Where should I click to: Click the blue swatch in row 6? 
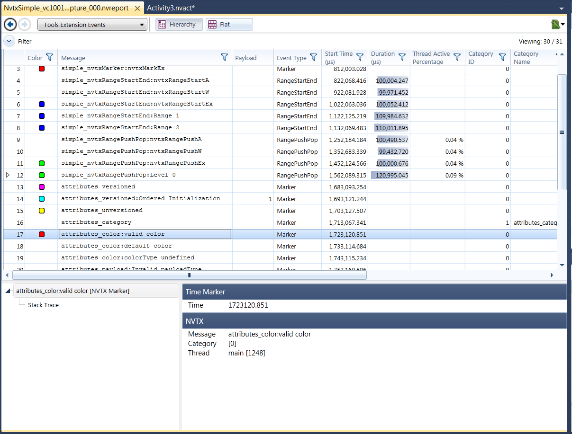pos(42,104)
